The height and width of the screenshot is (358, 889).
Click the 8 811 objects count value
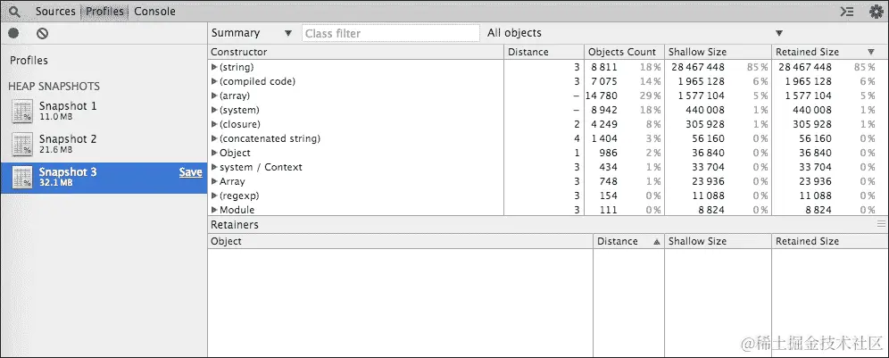603,67
